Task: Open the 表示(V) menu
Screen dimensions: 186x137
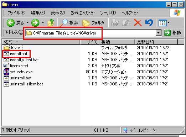Action: [58, 13]
